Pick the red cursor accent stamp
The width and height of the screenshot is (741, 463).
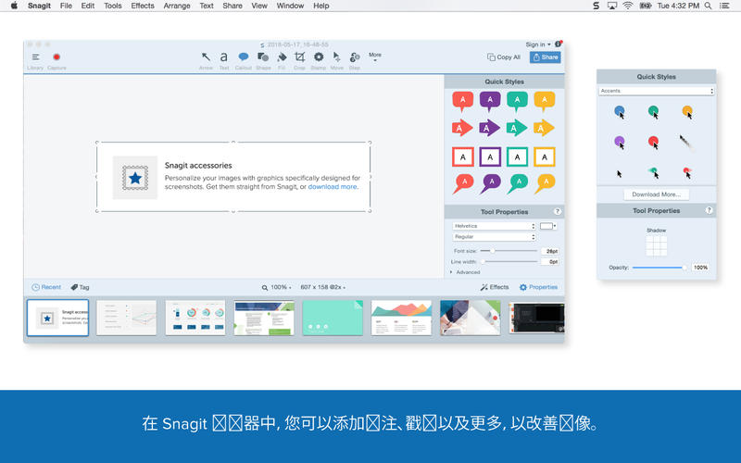pyautogui.click(x=654, y=143)
